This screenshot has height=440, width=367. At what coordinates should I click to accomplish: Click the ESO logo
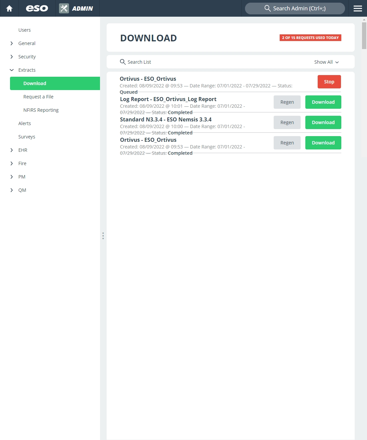(x=37, y=8)
